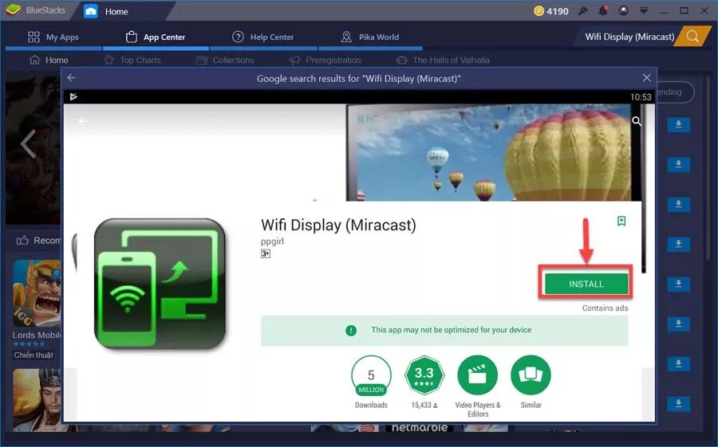This screenshot has width=718, height=447.
Task: Switch to My Apps tab
Action: click(53, 37)
